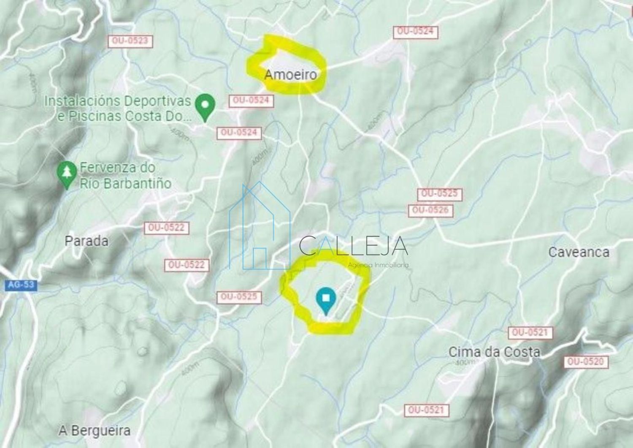Click the Parada place label

point(87,241)
